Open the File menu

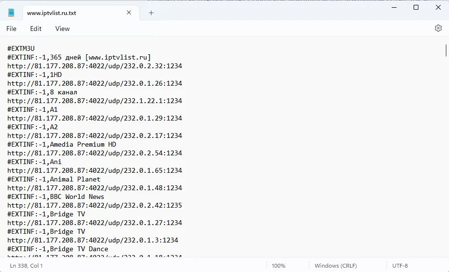tap(12, 29)
